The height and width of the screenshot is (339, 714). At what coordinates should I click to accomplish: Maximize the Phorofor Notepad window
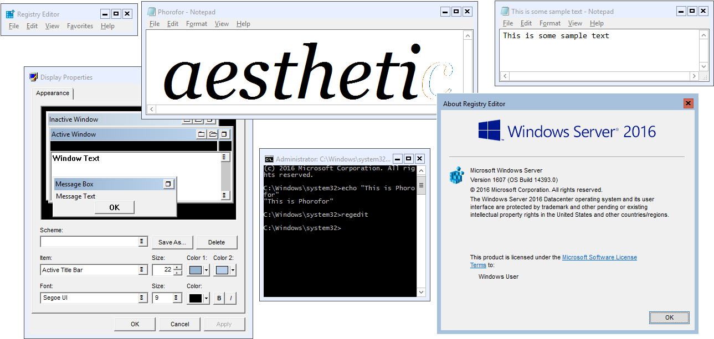(456, 11)
